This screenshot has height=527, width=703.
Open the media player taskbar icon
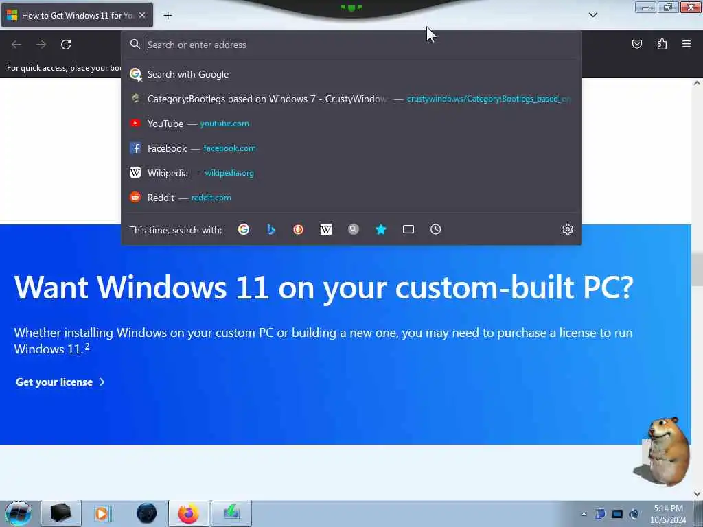tap(102, 513)
